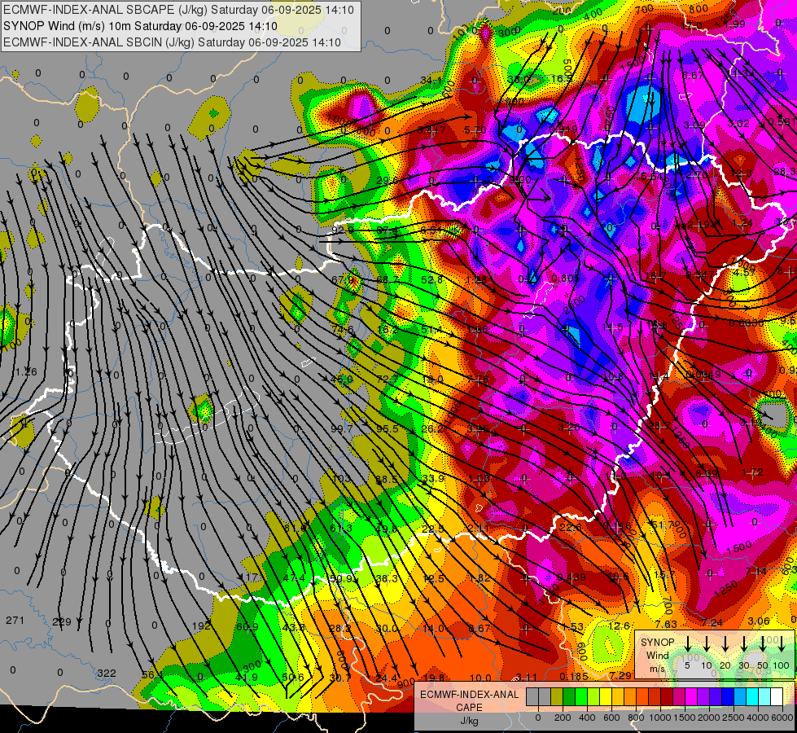Select the bright magenta CAPE legend swatch

click(691, 696)
